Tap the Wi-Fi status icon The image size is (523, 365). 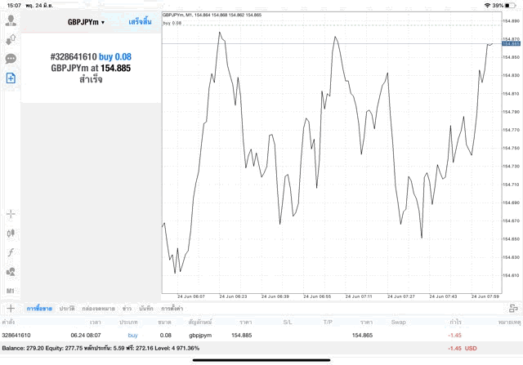[487, 6]
